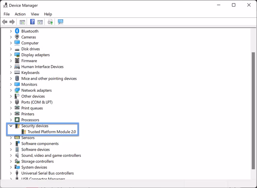
Task: Open the Action menu
Action: click(x=20, y=14)
